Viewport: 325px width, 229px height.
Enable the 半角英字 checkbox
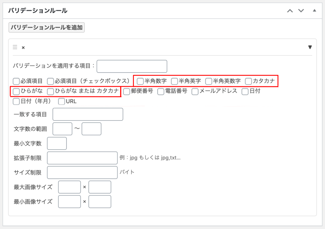pos(175,81)
